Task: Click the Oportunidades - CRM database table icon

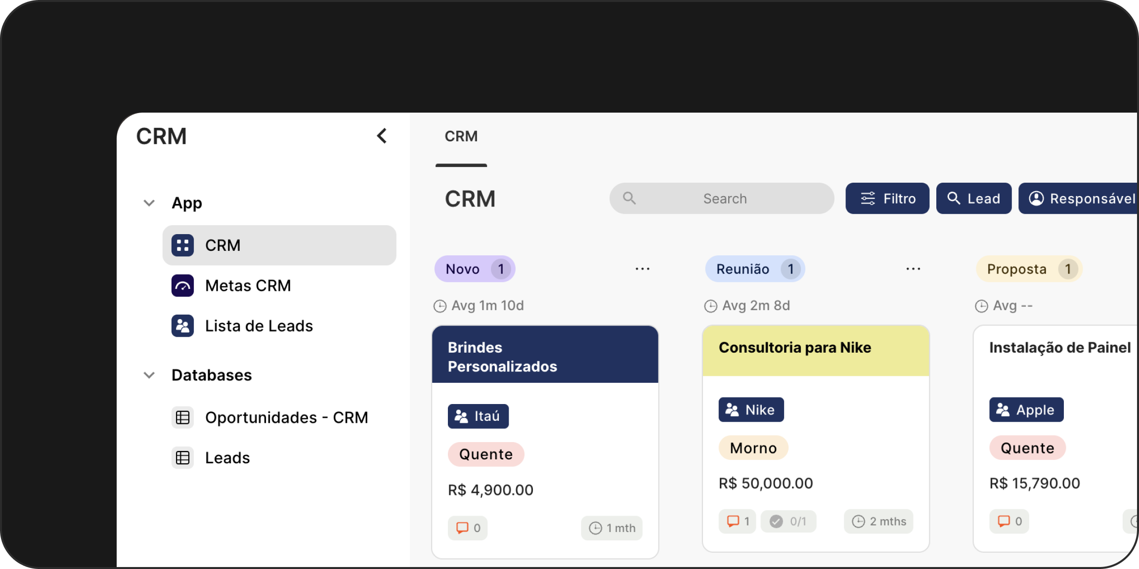Action: (x=182, y=417)
